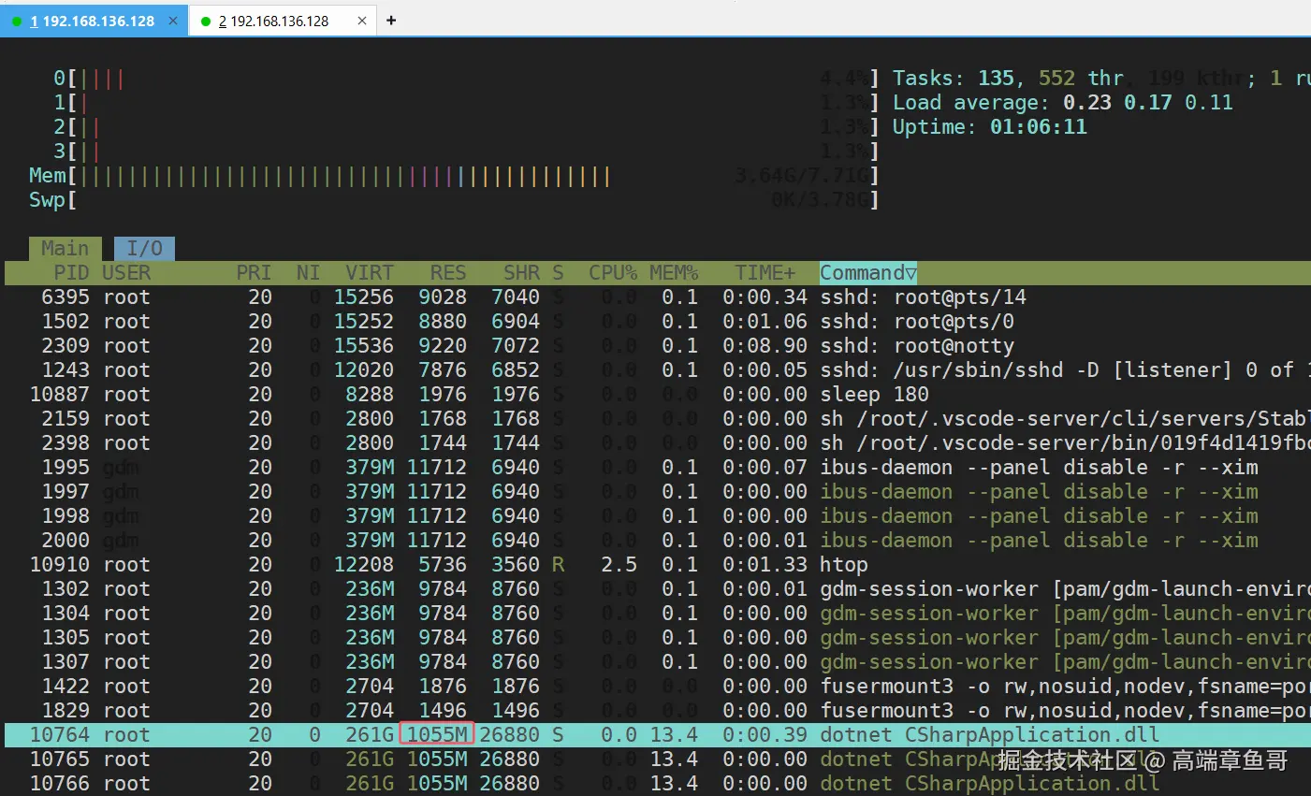1311x796 pixels.
Task: Sort by MEM% column header
Action: pyautogui.click(x=674, y=273)
